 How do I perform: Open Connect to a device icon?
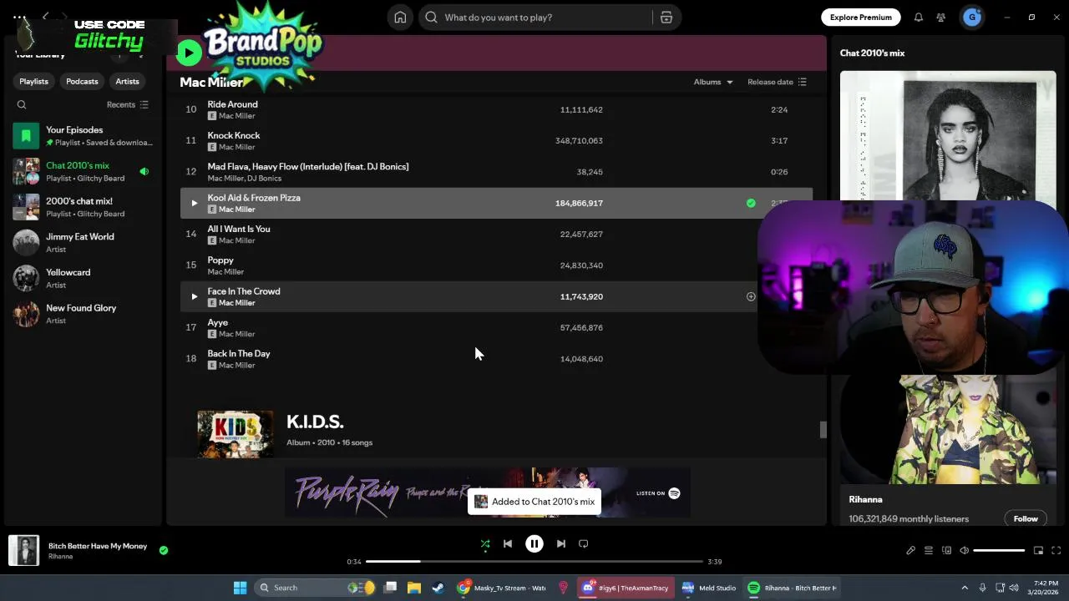[946, 551]
